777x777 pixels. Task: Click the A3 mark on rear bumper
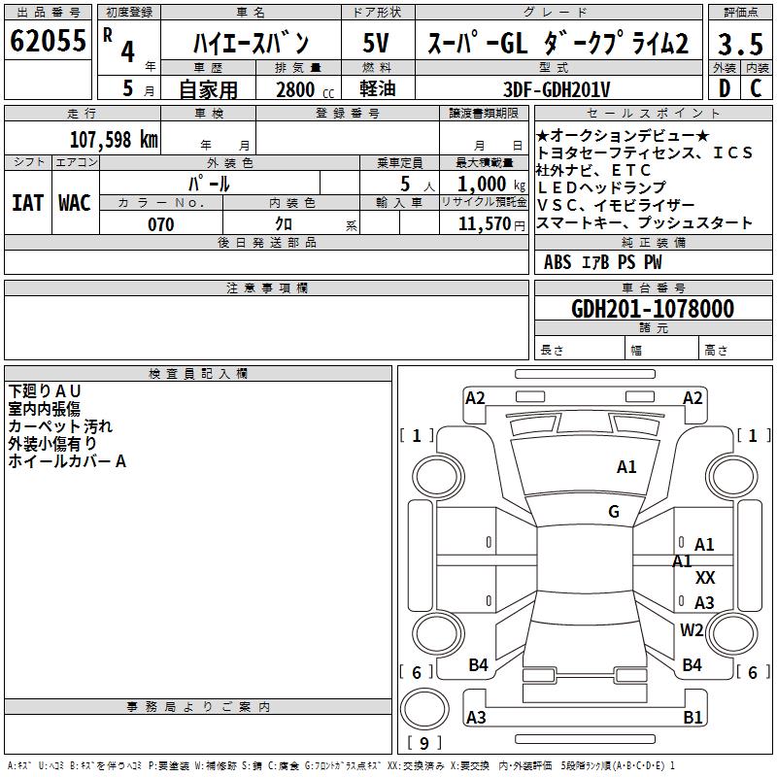click(x=476, y=717)
